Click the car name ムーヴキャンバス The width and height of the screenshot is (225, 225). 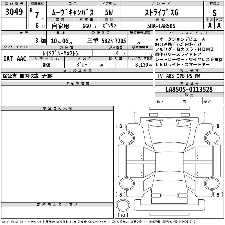75,12
